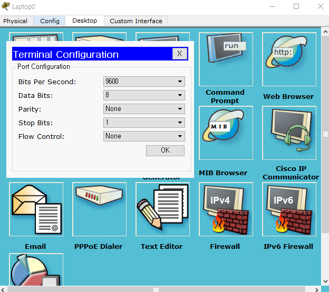Screen dimensions: 329x292
Task: Open the Custom Interface tab
Action: tap(136, 21)
